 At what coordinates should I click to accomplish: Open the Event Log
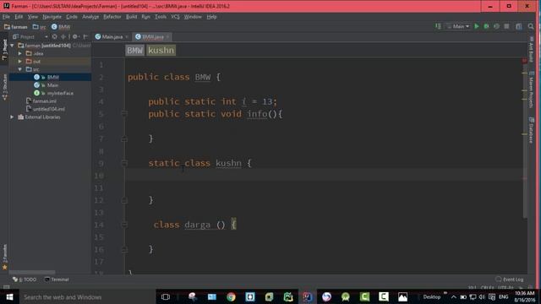point(510,280)
